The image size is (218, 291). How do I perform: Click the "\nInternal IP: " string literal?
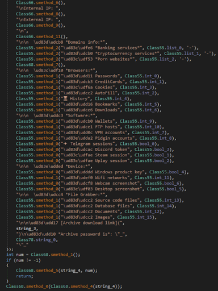click(x=38, y=9)
